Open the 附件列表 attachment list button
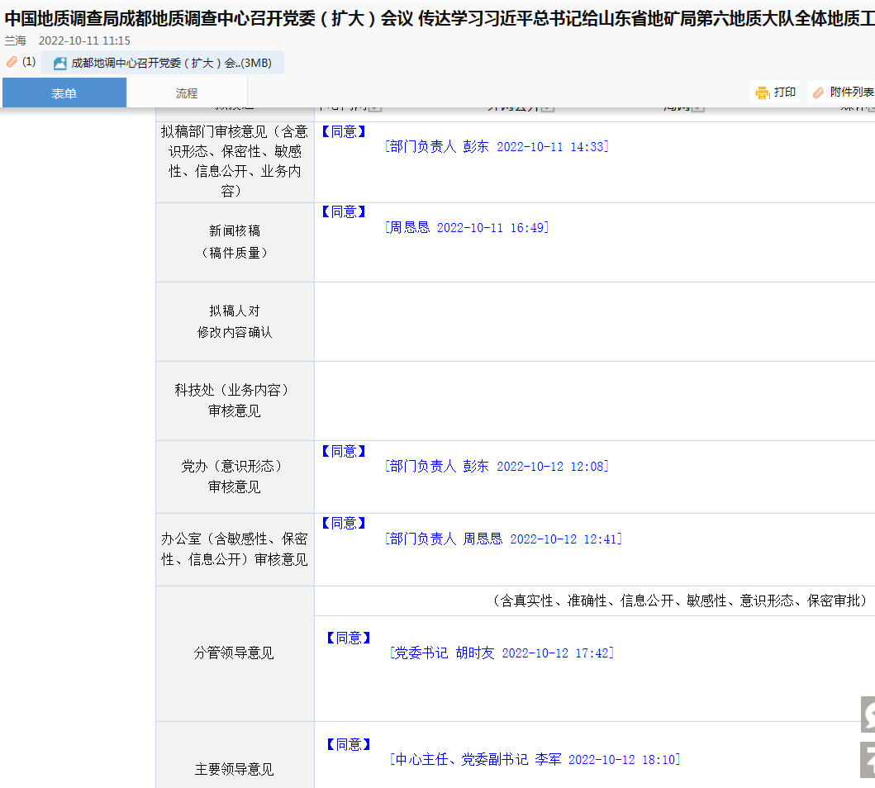The width and height of the screenshot is (875, 788). pyautogui.click(x=843, y=92)
